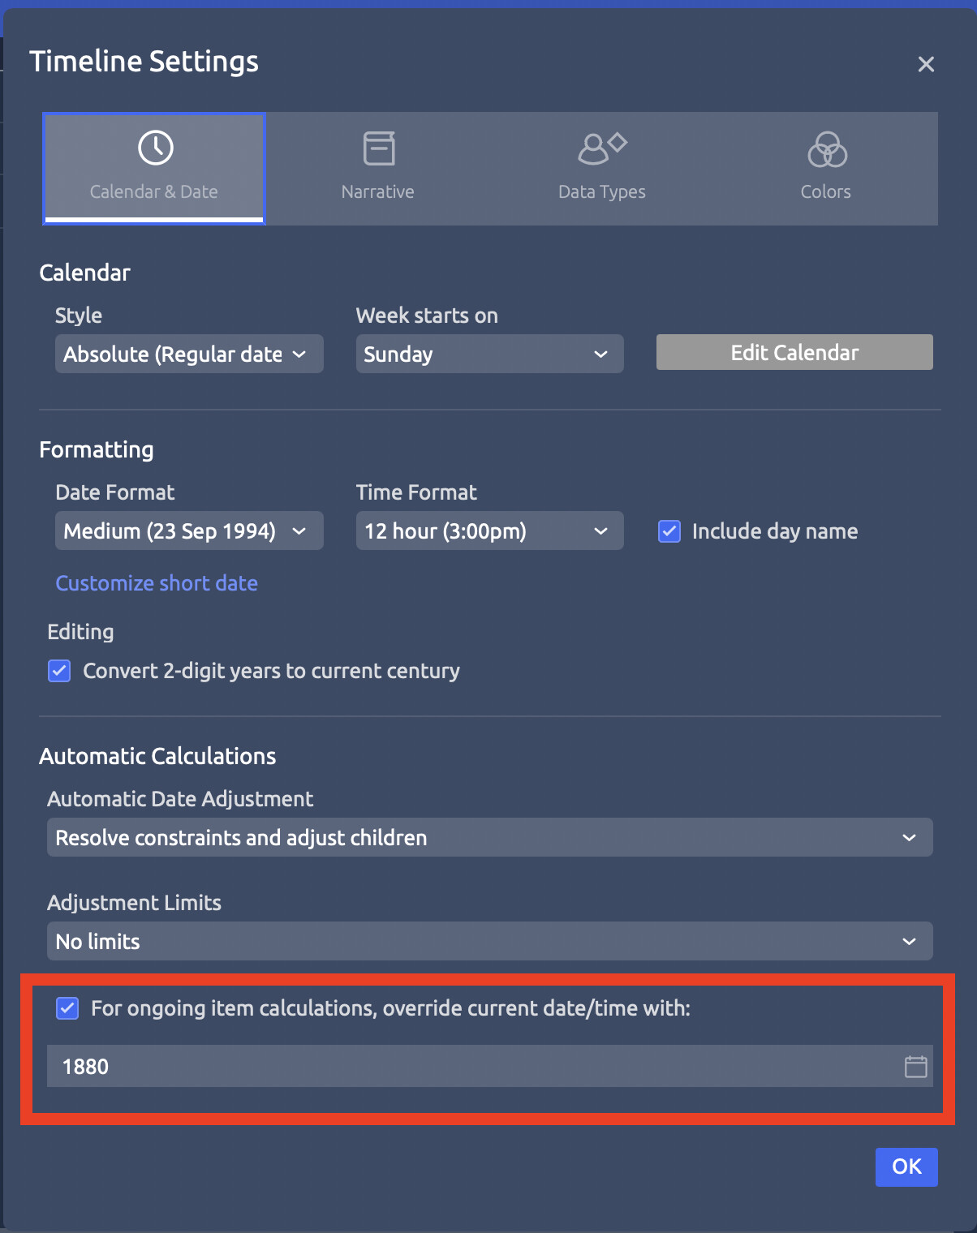The height and width of the screenshot is (1233, 977).
Task: Click the Colors overlapping circles icon
Action: point(827,149)
